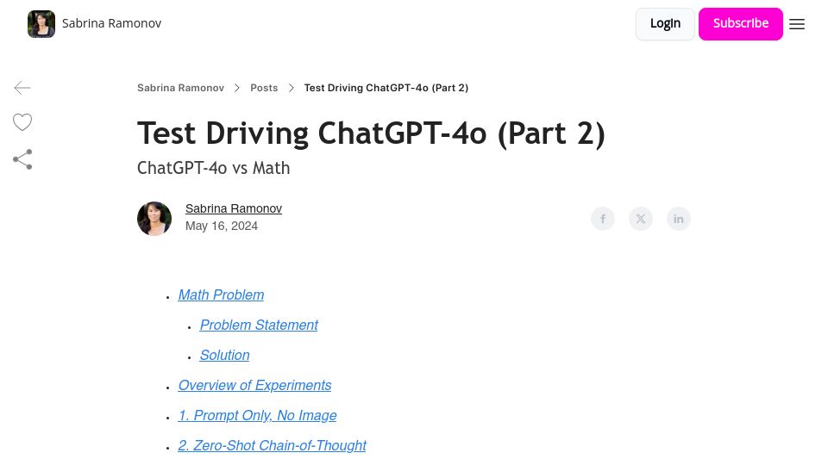
Task: Go to Zero-Shot Chain-of-Thought section
Action: click(x=272, y=445)
